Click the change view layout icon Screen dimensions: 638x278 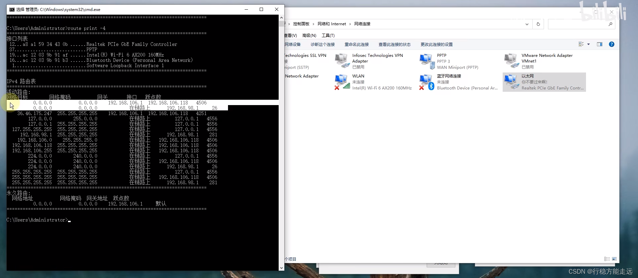[581, 44]
